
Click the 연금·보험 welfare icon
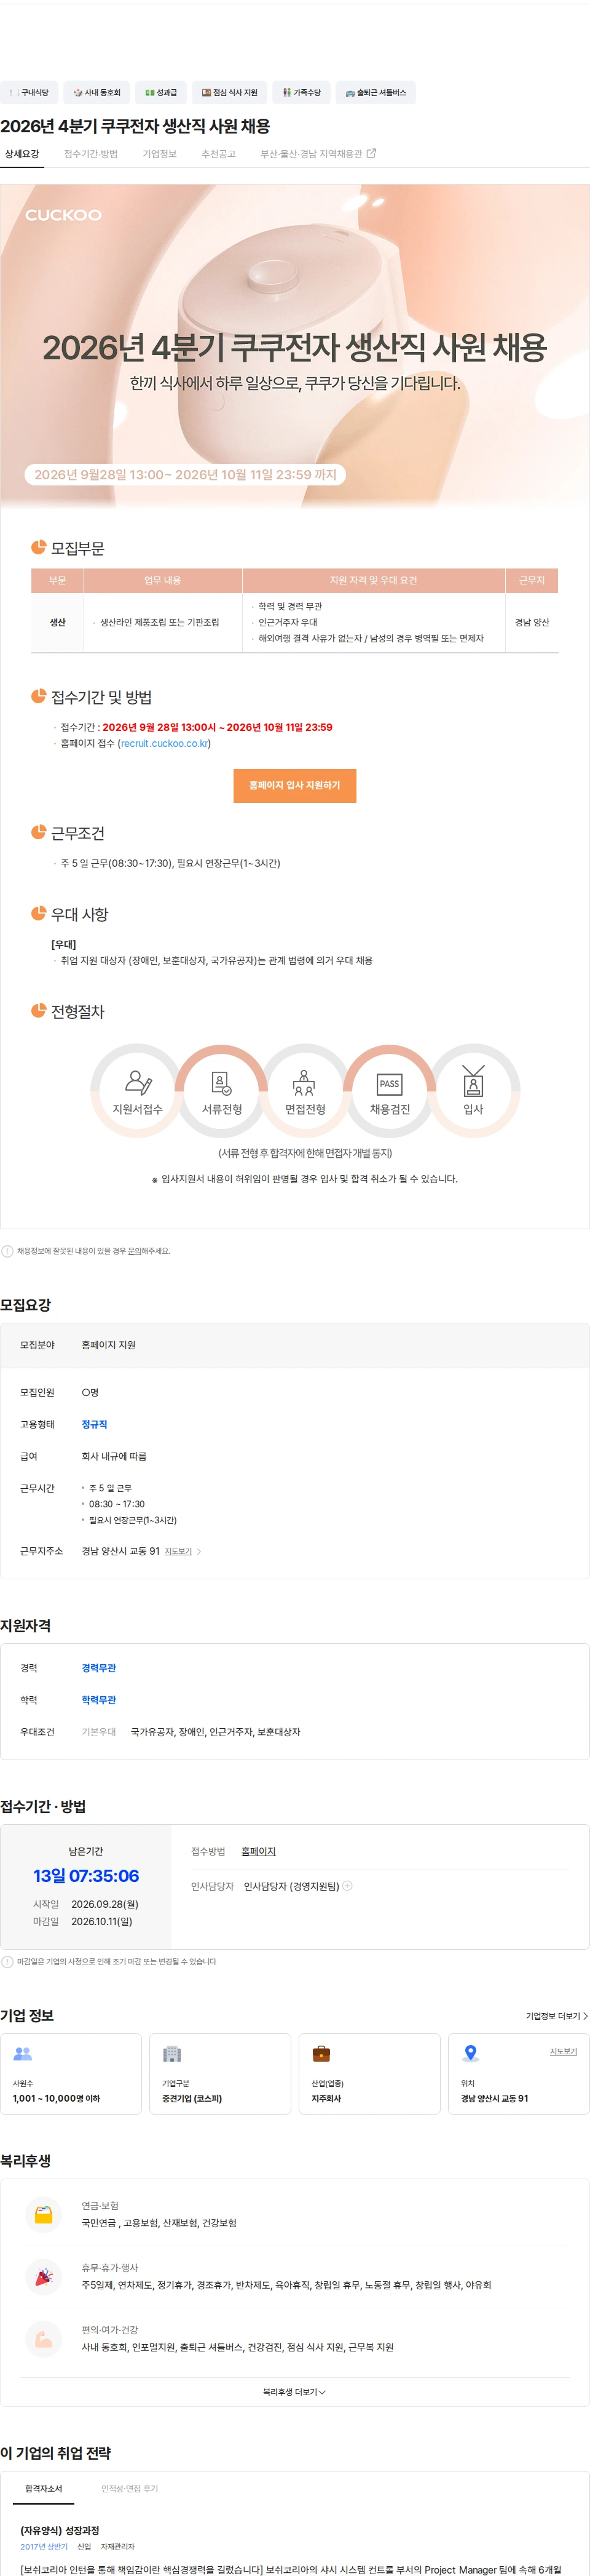(44, 2214)
